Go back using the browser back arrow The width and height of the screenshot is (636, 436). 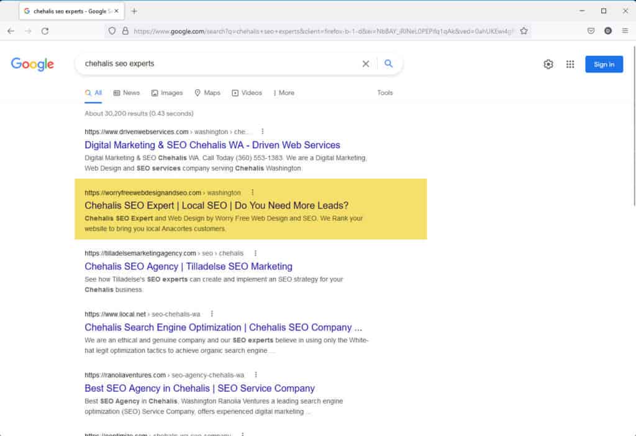point(11,31)
